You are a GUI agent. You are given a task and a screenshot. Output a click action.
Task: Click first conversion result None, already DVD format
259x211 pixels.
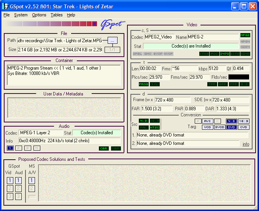pos(192,135)
